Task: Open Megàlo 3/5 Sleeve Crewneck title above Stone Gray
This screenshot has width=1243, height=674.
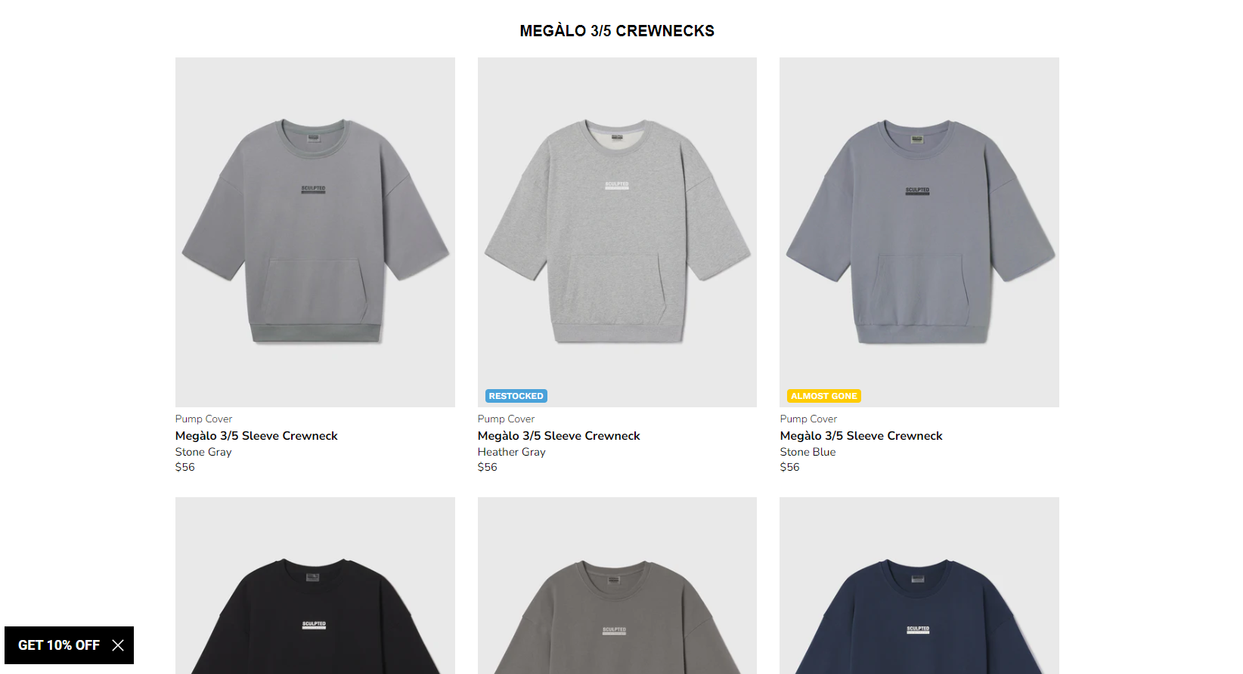Action: pyautogui.click(x=256, y=436)
